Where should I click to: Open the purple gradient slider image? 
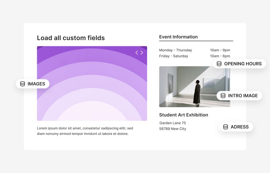pos(92,83)
